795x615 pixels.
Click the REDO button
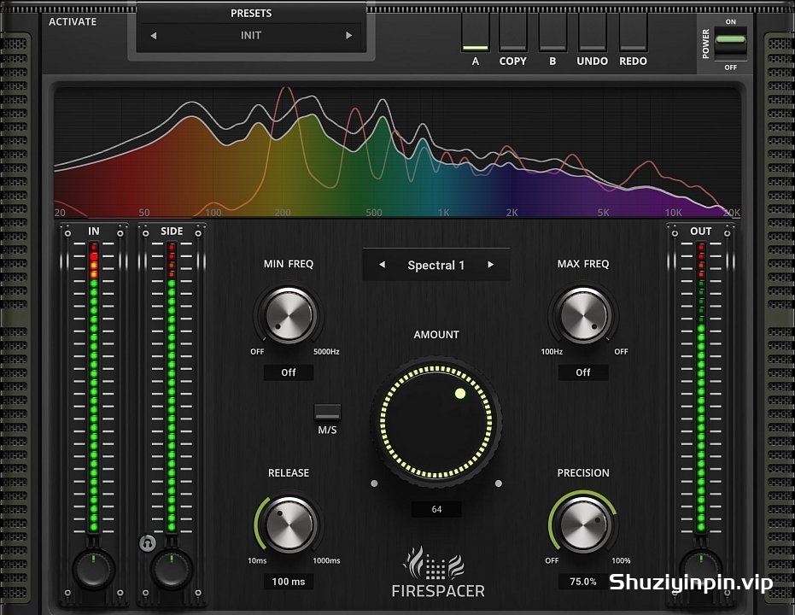pyautogui.click(x=633, y=33)
